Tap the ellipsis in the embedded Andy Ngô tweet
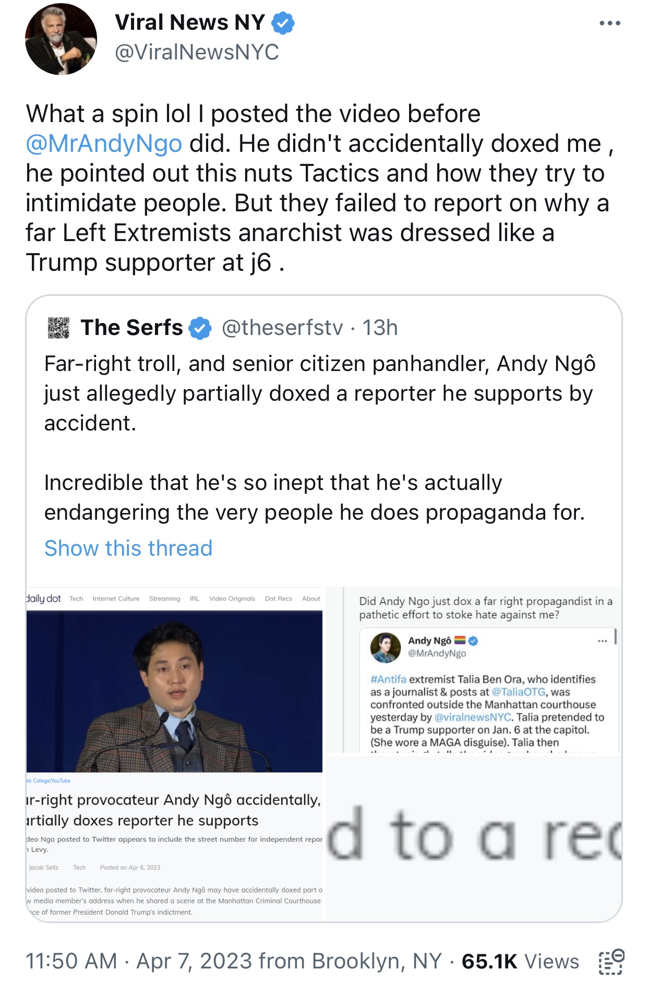648x982 pixels. tap(602, 641)
